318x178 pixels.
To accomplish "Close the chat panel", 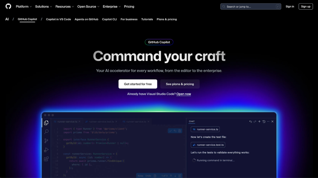I will (x=272, y=121).
